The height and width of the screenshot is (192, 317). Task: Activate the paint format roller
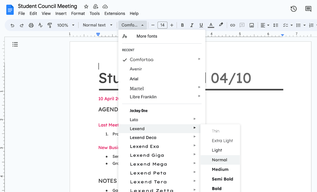[x=50, y=25]
